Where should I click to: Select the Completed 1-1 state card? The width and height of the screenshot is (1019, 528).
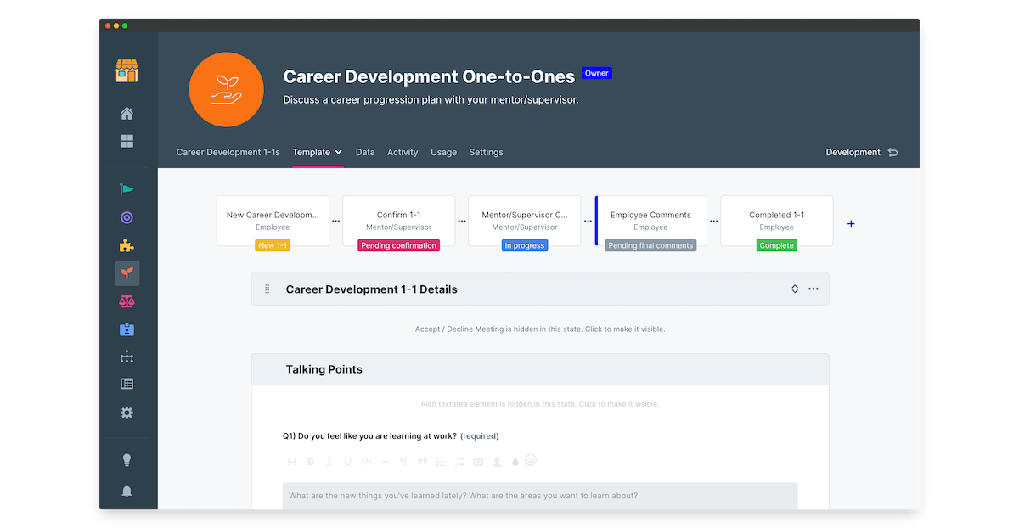click(x=776, y=221)
